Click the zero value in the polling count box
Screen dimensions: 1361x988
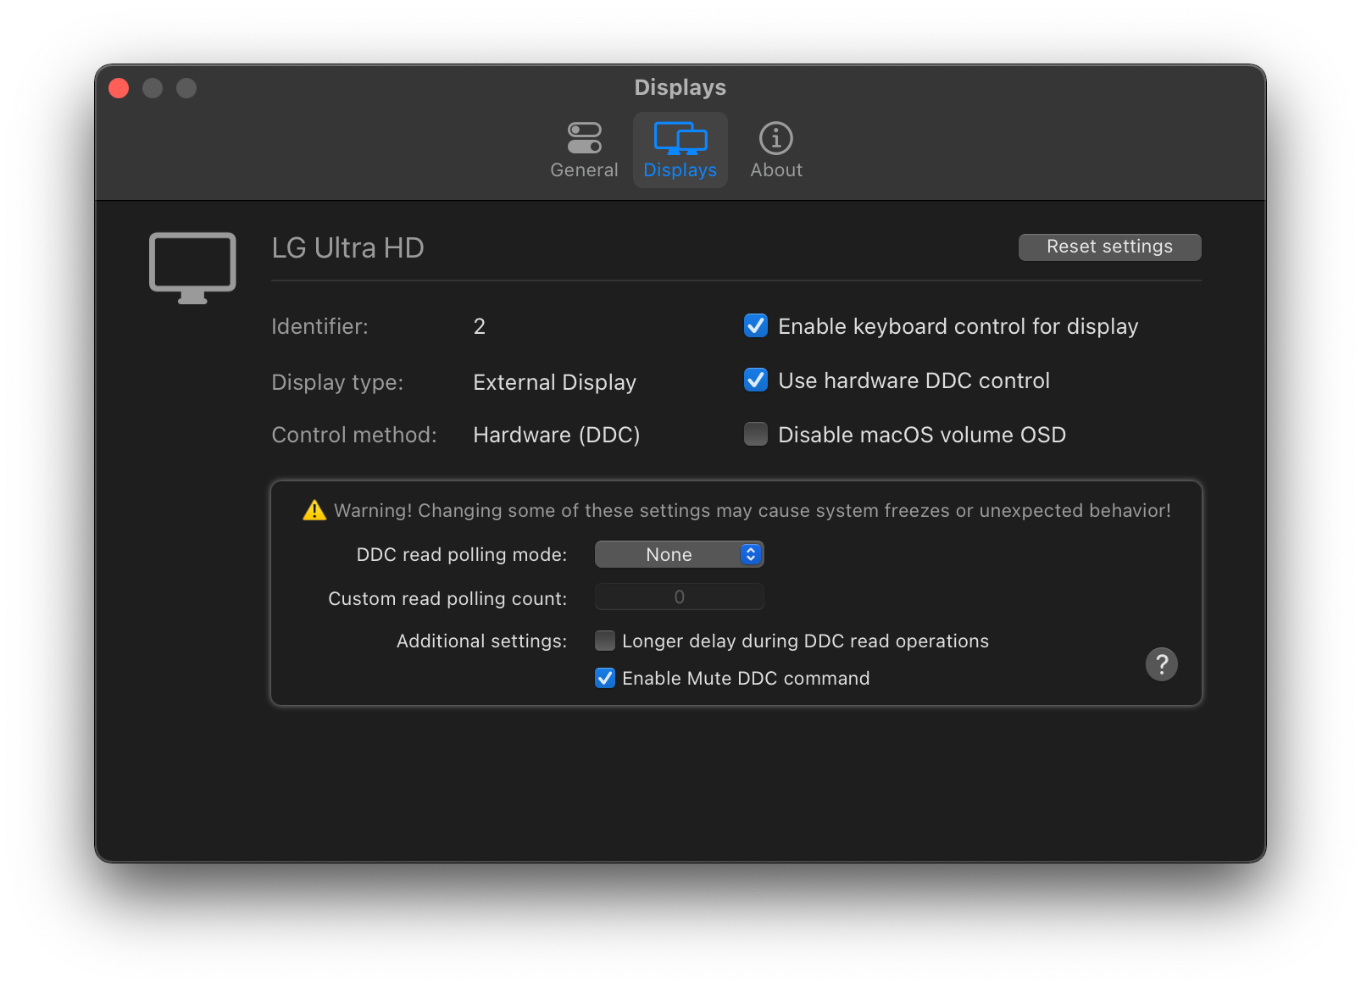[679, 597]
